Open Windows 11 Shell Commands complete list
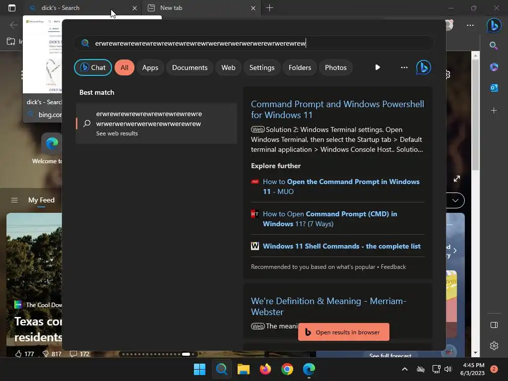The height and width of the screenshot is (381, 508). pyautogui.click(x=341, y=246)
